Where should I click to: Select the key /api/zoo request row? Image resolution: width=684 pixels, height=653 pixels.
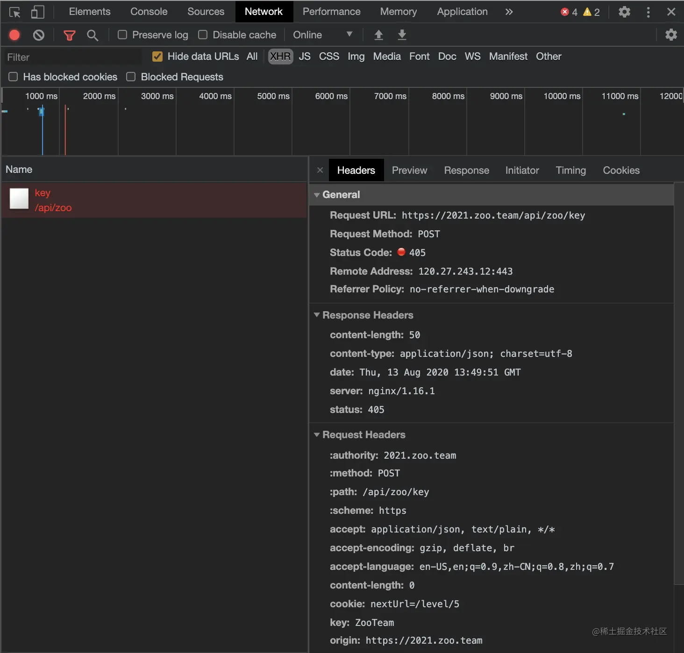click(x=154, y=200)
